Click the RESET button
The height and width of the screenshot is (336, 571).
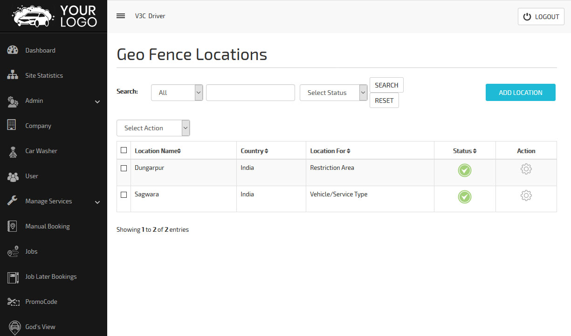(x=384, y=101)
